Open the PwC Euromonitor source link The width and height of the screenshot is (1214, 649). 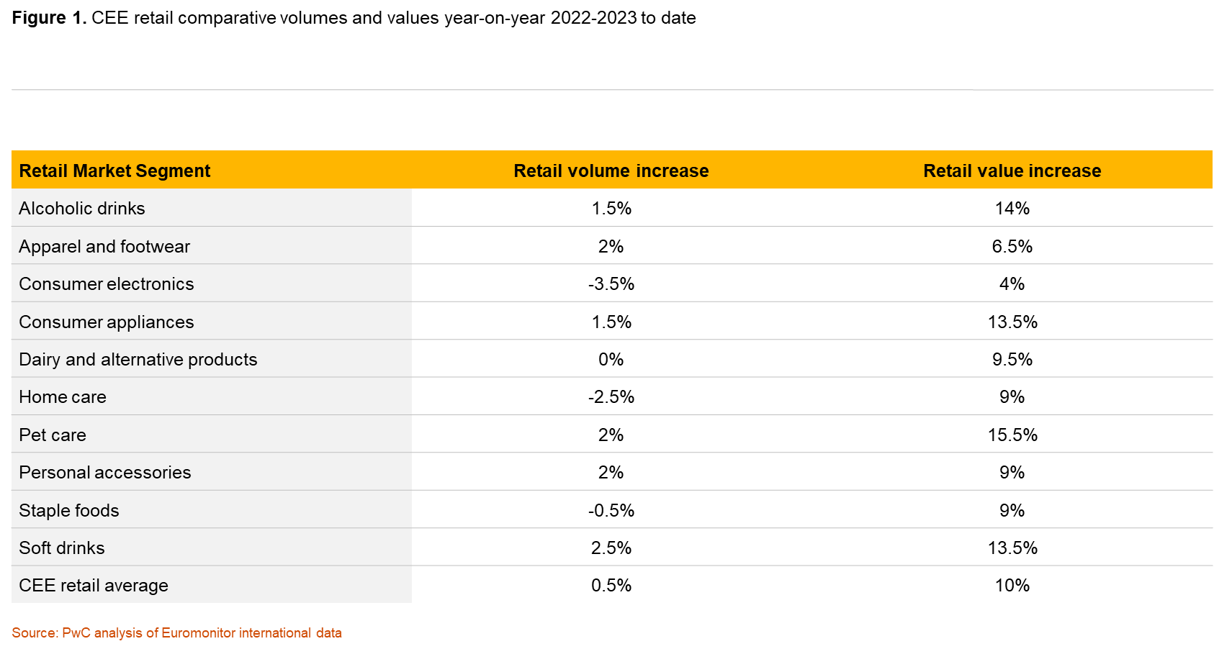click(x=176, y=633)
